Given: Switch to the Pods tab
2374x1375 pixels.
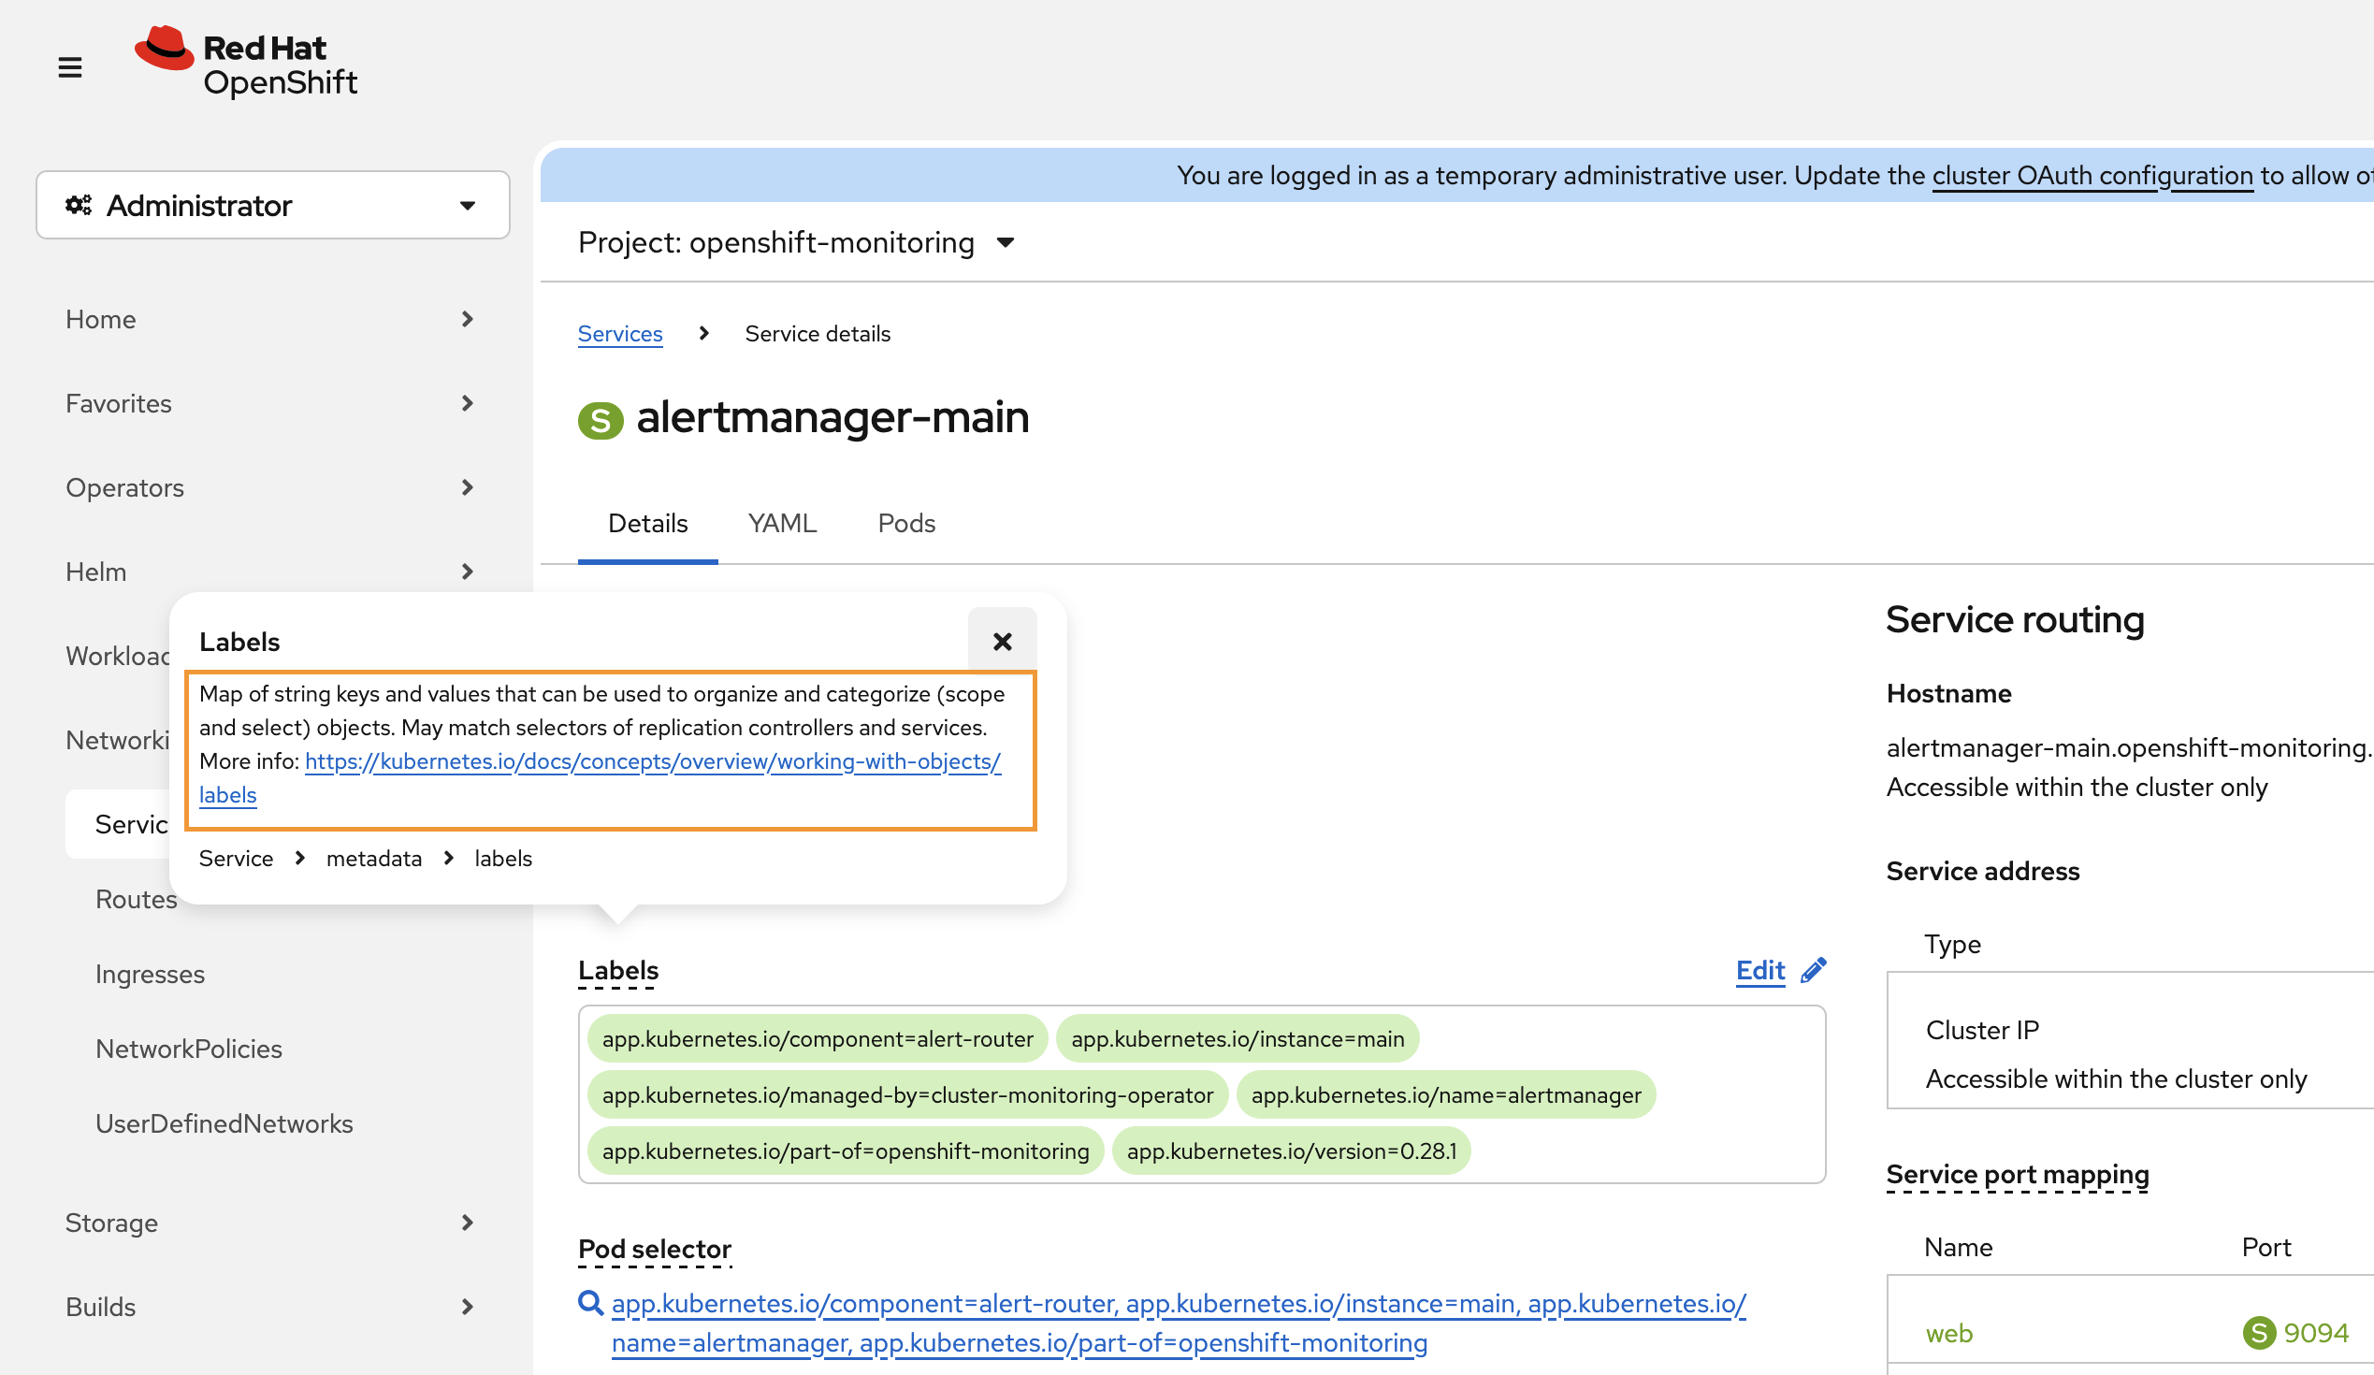Looking at the screenshot, I should 905,524.
